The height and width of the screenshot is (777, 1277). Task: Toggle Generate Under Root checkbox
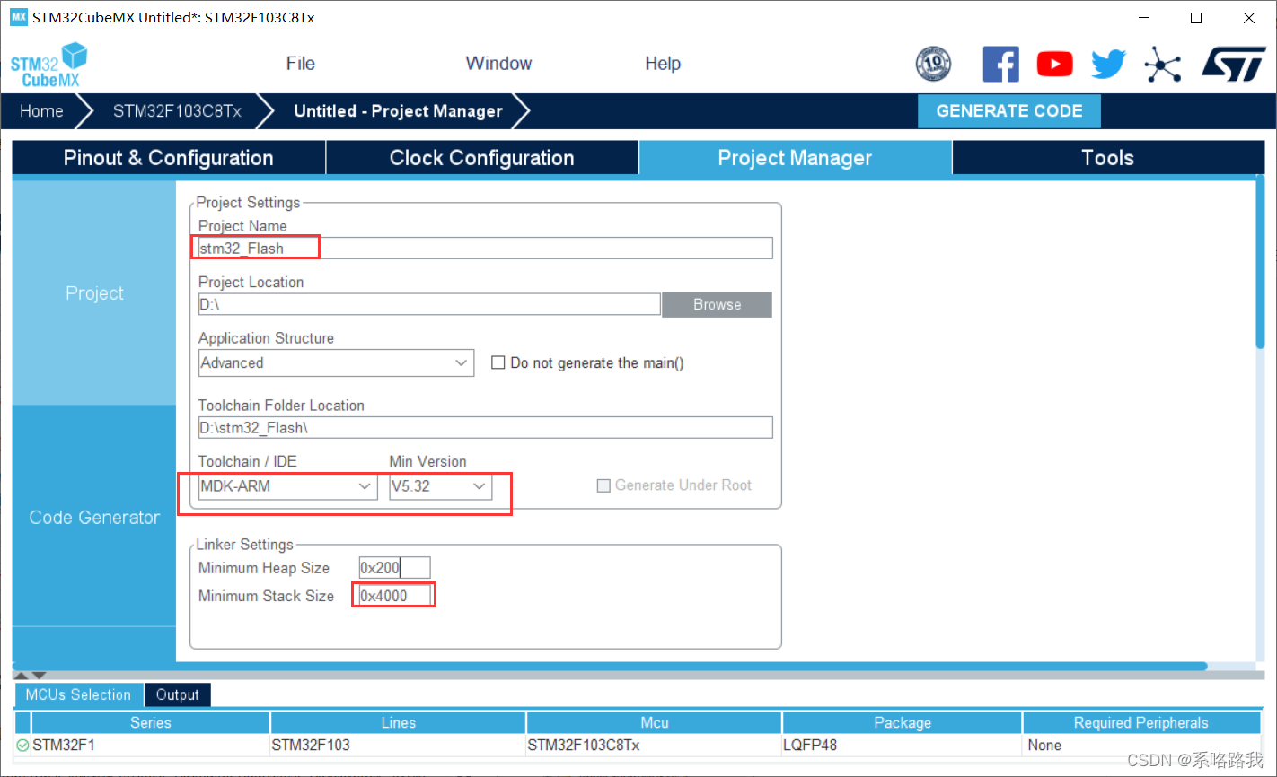603,485
